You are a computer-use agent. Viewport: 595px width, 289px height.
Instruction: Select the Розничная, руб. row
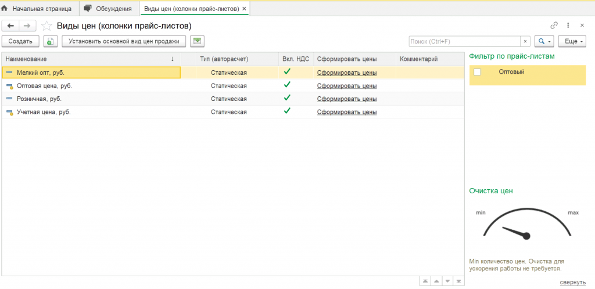click(x=232, y=99)
